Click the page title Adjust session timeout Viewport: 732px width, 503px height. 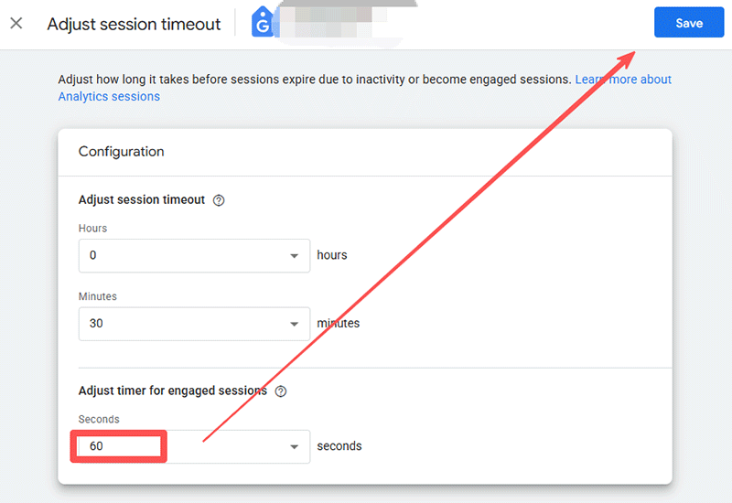(x=134, y=24)
